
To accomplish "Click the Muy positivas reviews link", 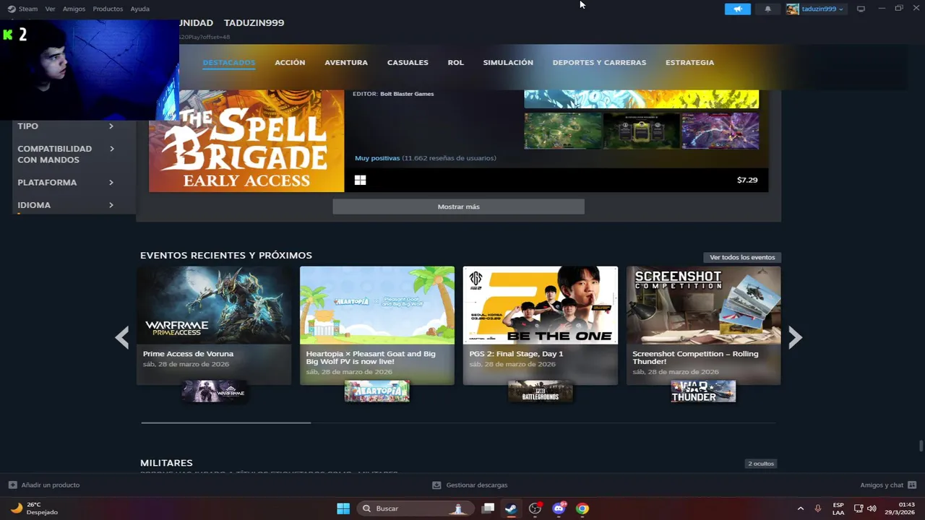I will click(377, 158).
